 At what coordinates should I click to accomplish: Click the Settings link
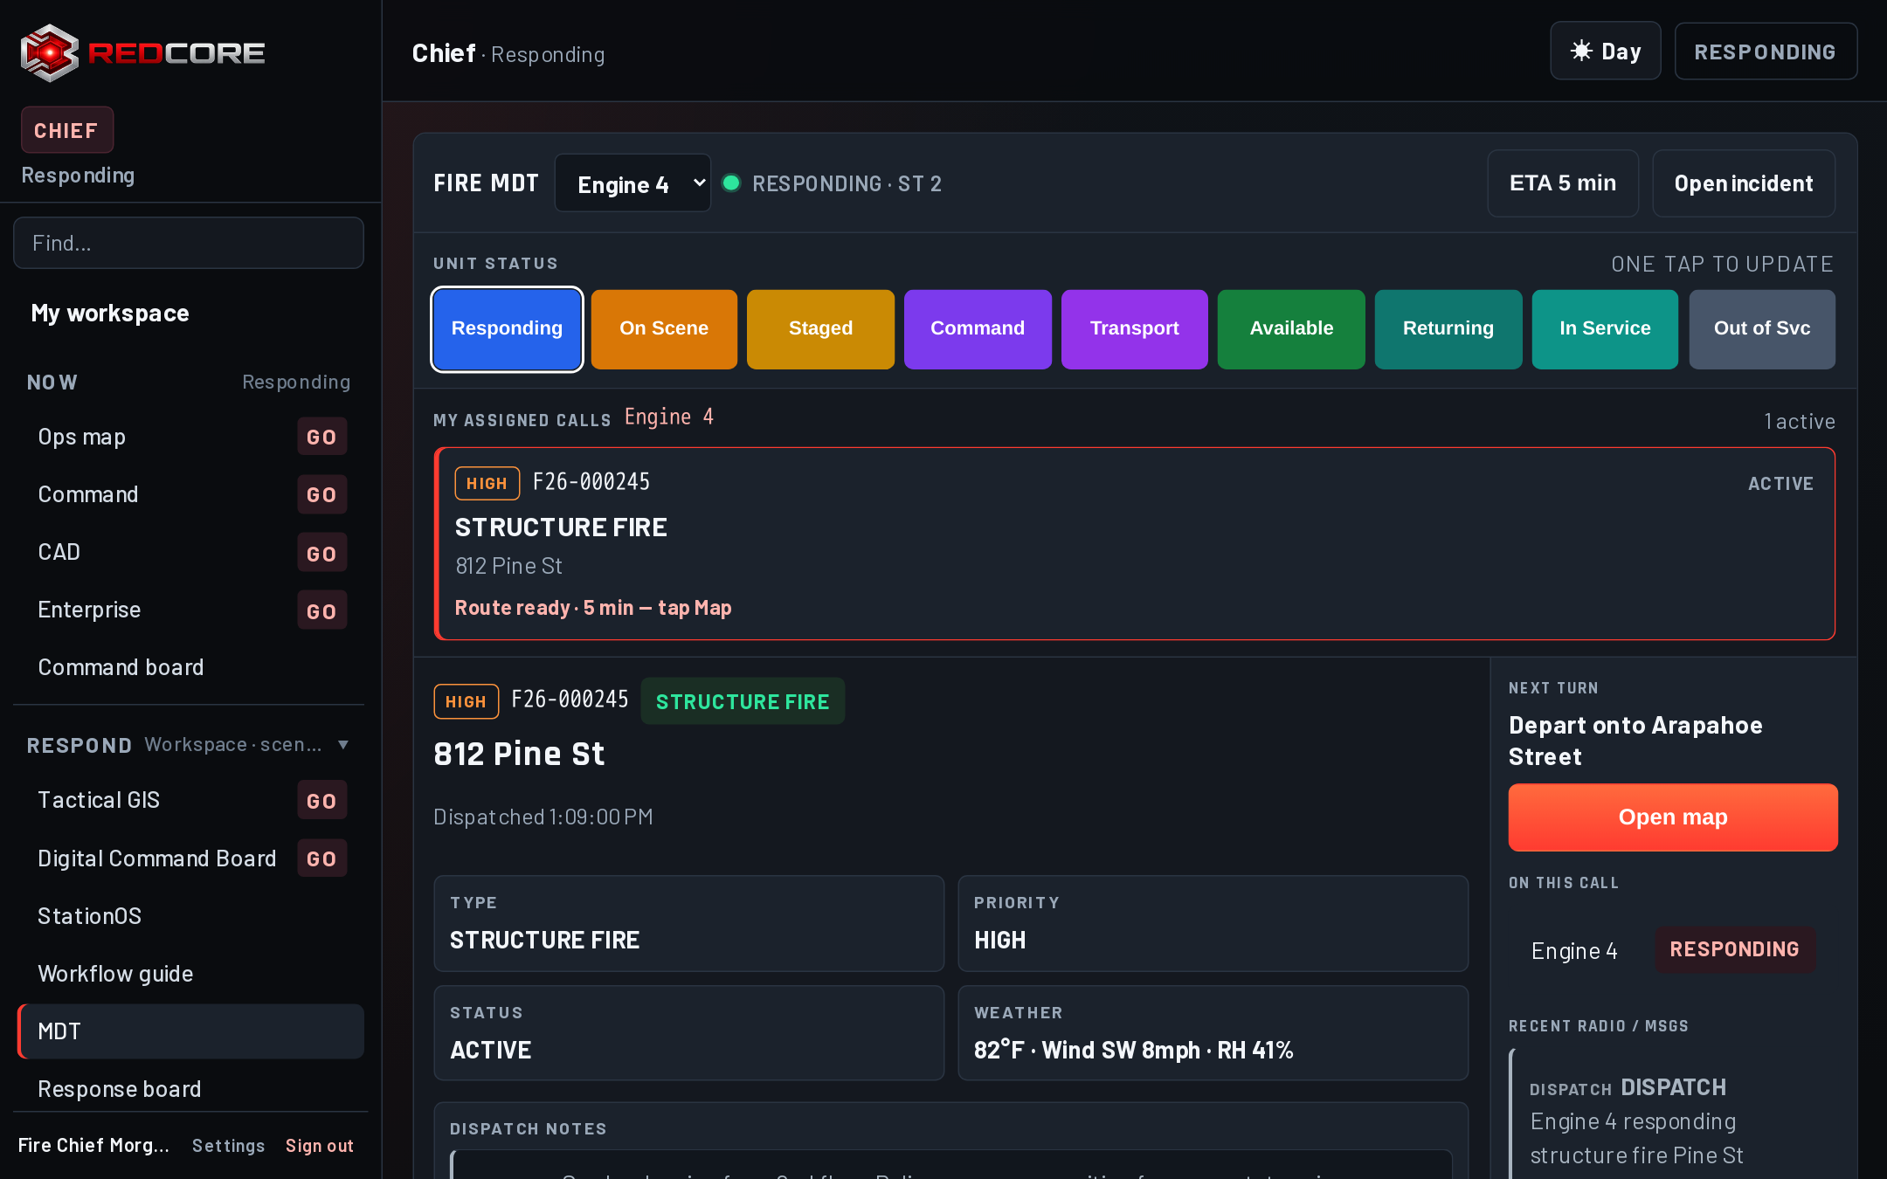228,1146
